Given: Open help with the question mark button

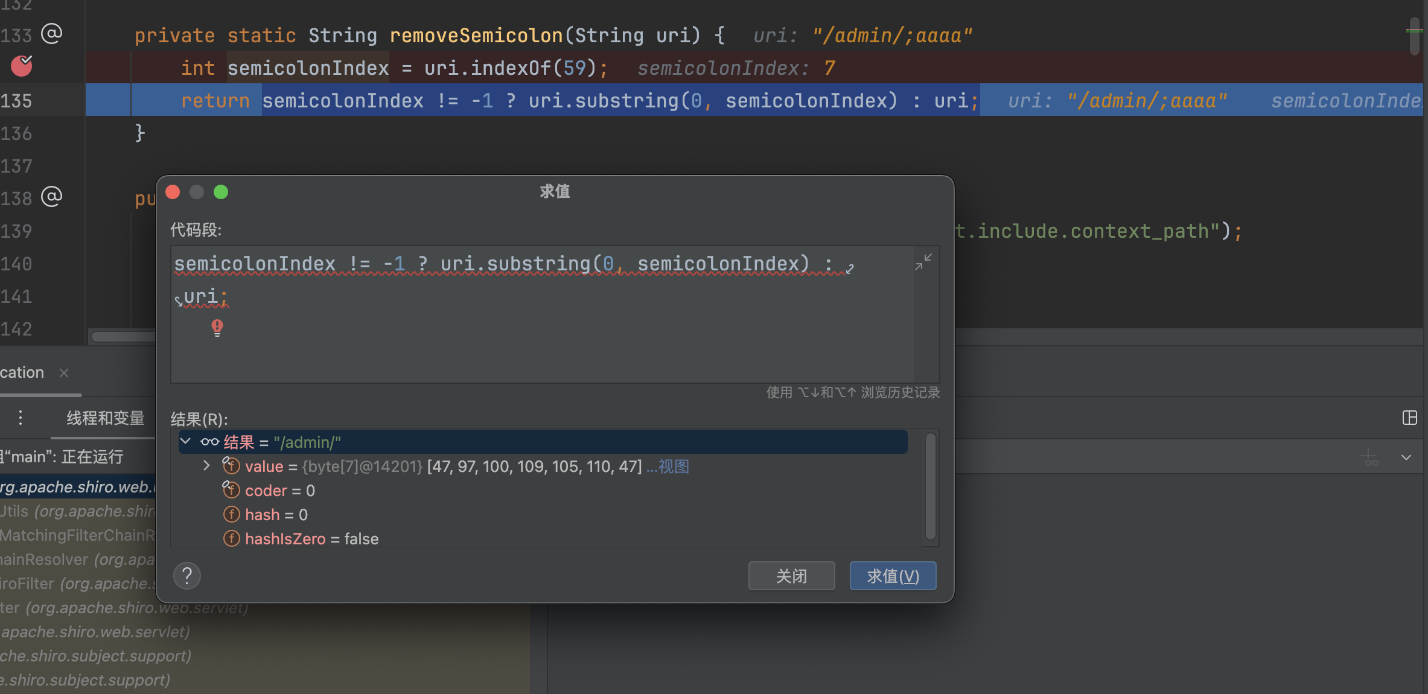Looking at the screenshot, I should point(187,576).
